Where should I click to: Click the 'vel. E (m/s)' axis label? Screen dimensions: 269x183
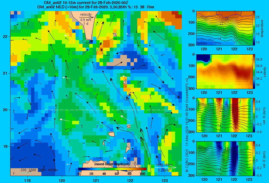point(264,159)
